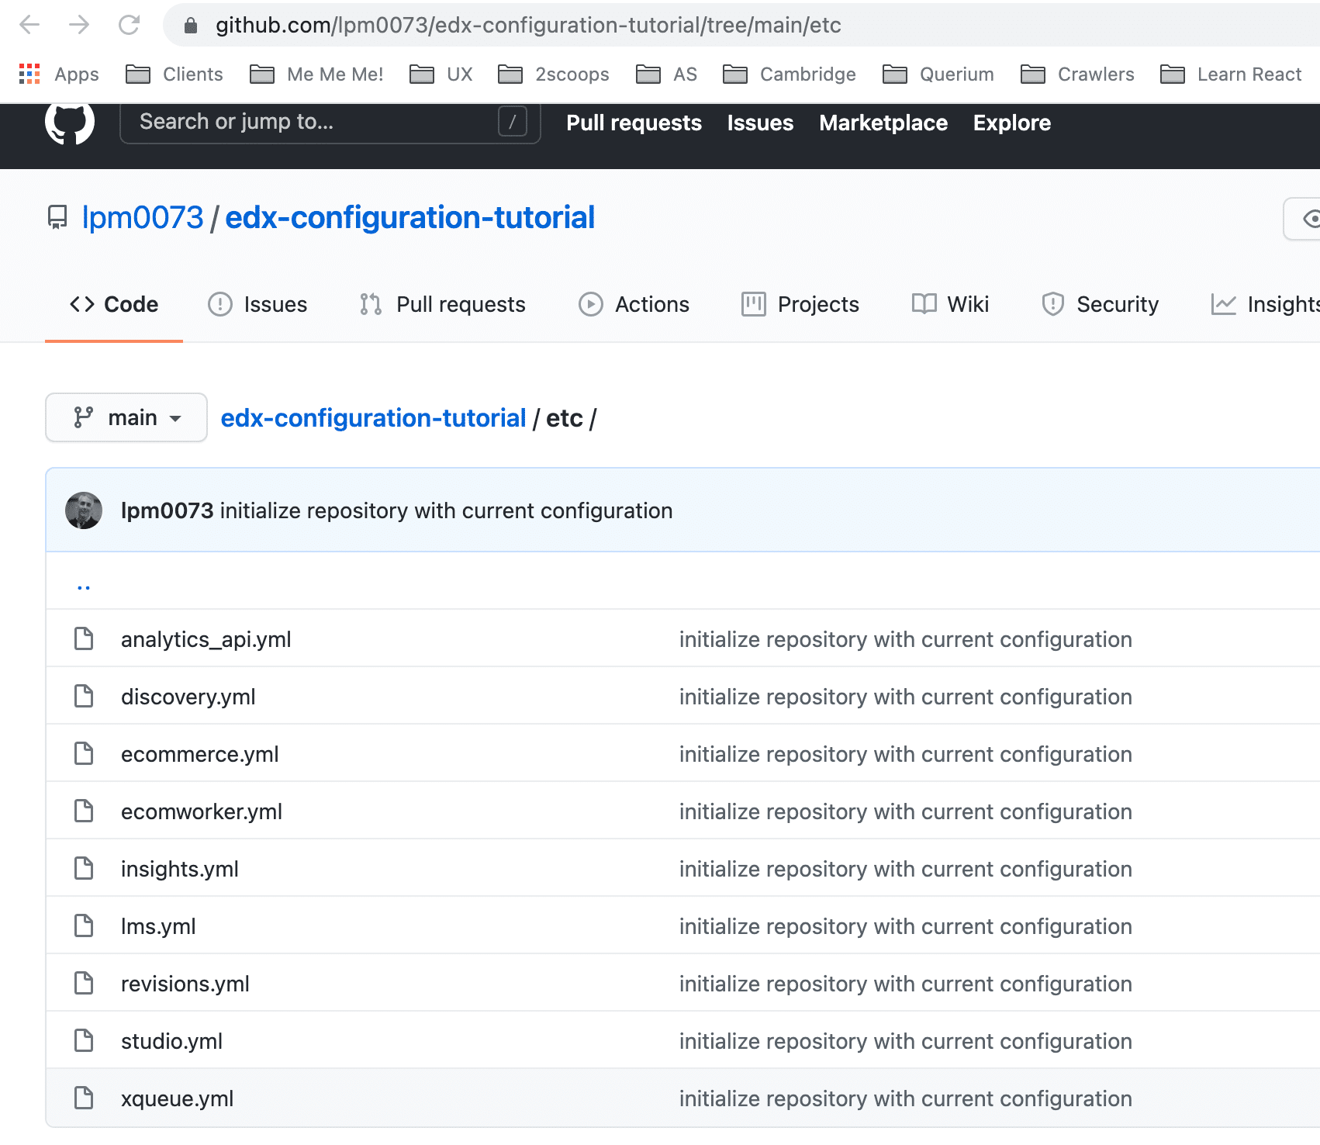Select the Code tab
Image resolution: width=1320 pixels, height=1145 pixels.
point(114,304)
